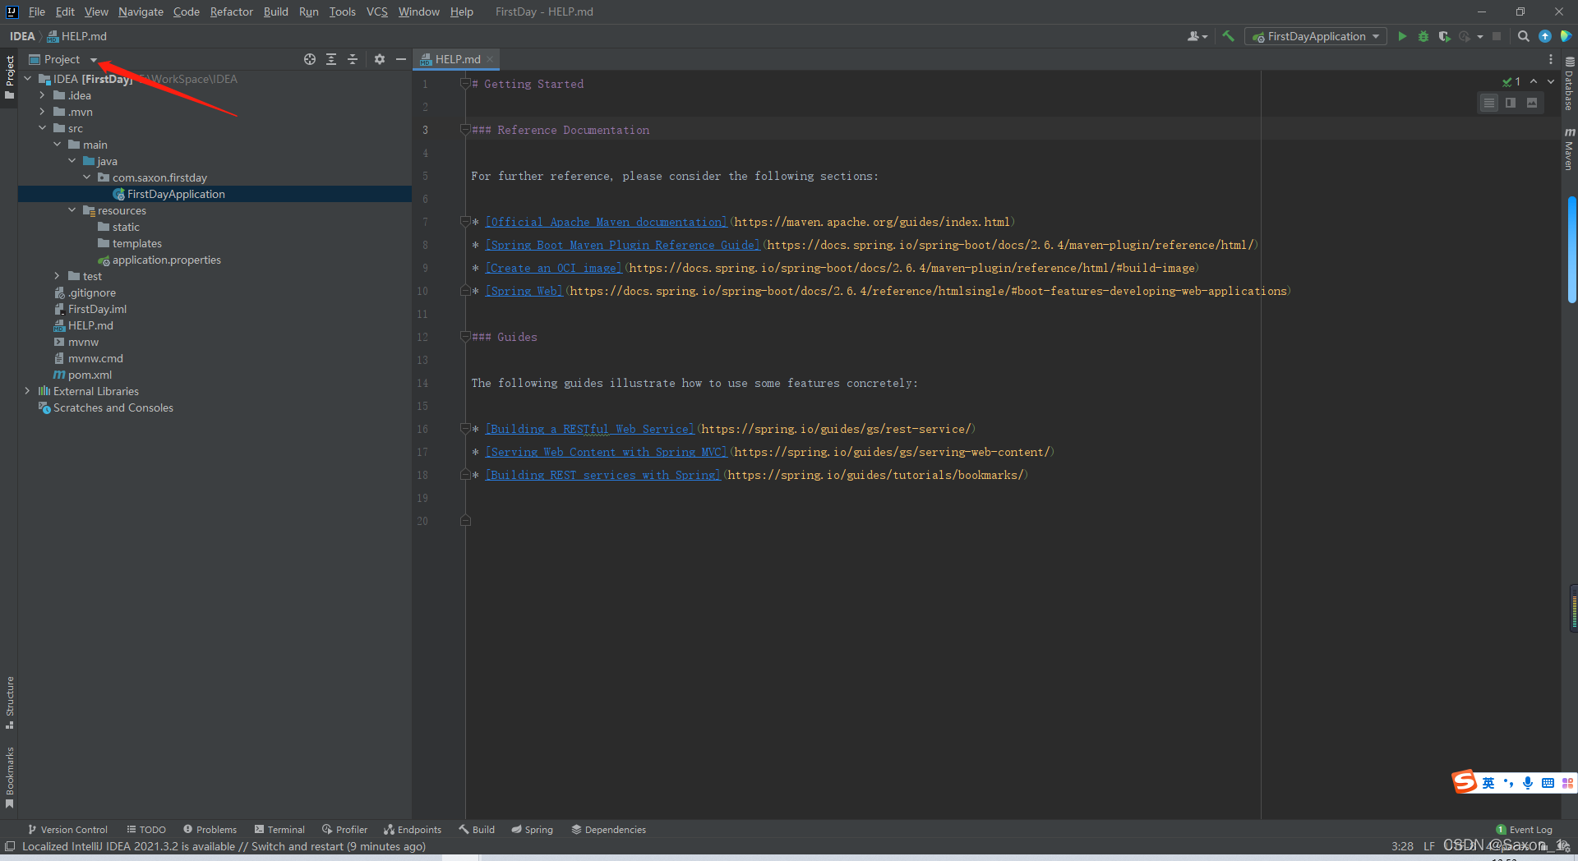Open the Bookmarks tool window

pyautogui.click(x=10, y=777)
